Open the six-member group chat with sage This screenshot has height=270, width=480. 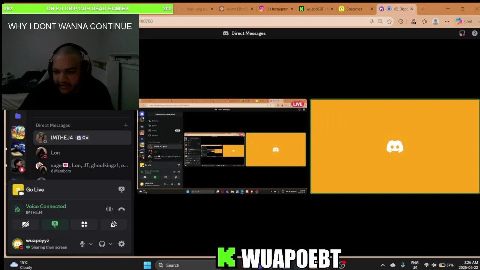[x=82, y=168]
